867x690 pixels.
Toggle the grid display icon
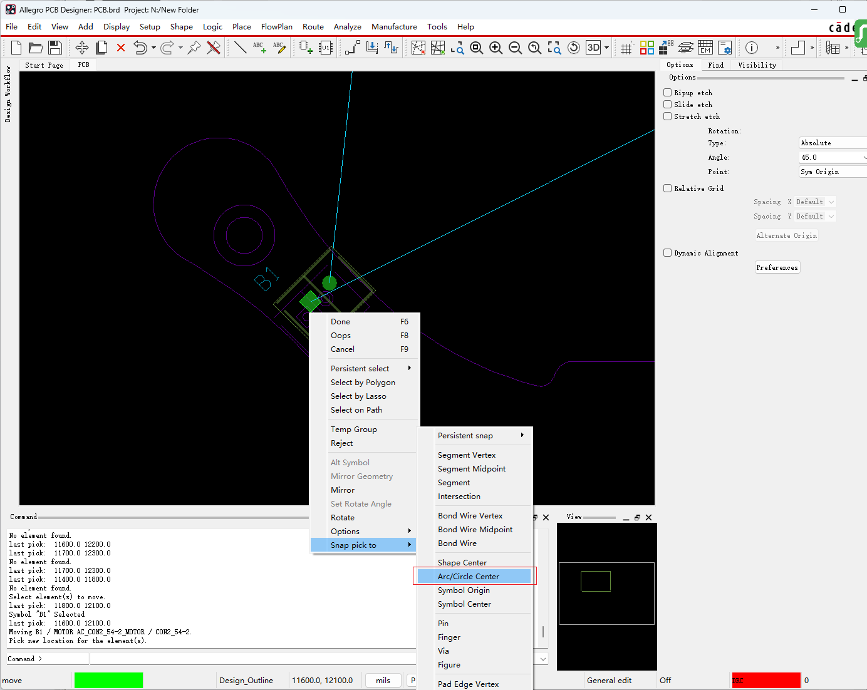[626, 48]
